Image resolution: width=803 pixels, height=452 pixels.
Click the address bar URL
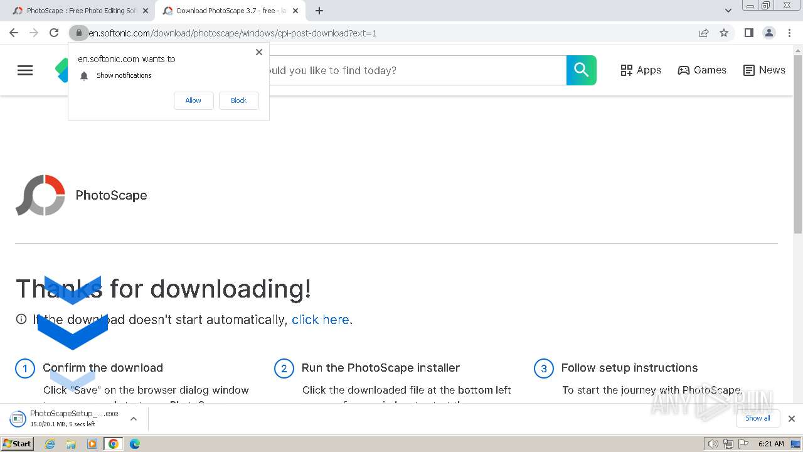[232, 33]
